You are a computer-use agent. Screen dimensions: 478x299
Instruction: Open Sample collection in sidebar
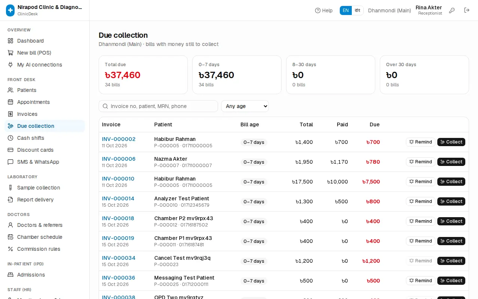click(45, 188)
